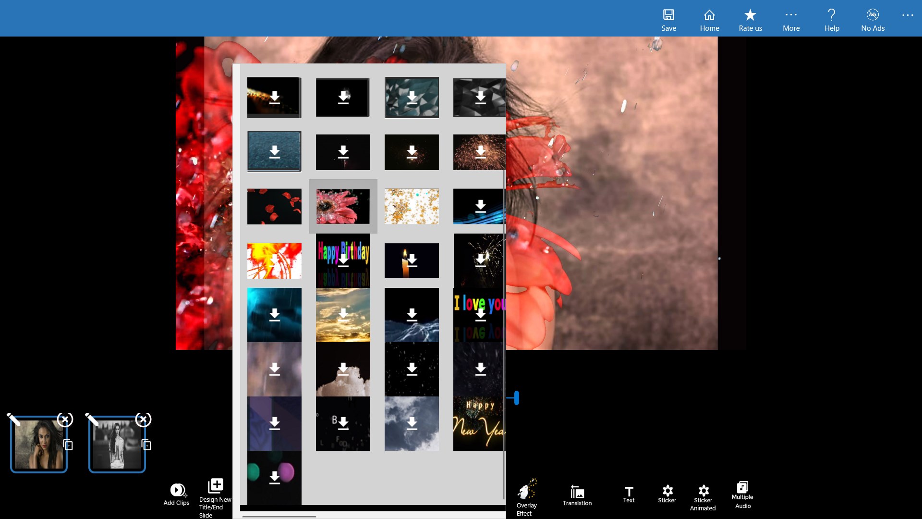Remove the first color portrait clip
Viewport: 922px width, 519px height.
(65, 420)
